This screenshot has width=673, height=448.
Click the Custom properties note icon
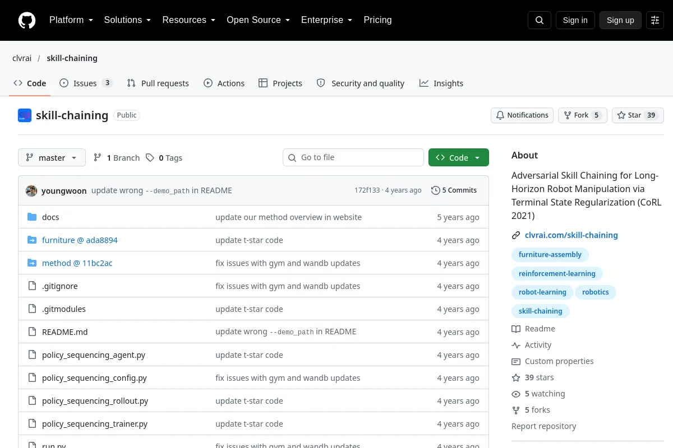(516, 361)
